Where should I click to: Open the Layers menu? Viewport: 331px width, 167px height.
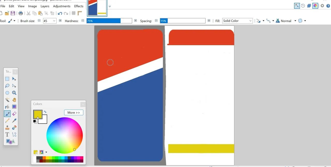[45, 6]
